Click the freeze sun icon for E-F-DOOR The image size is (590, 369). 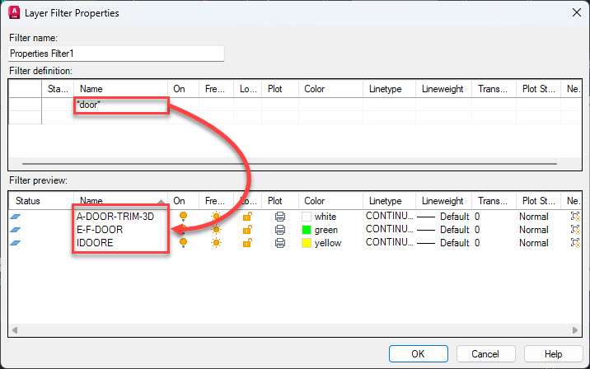[x=216, y=230]
